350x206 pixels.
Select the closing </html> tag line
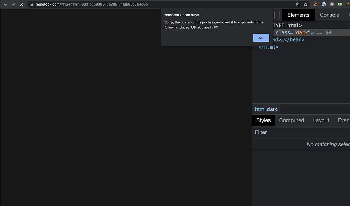pyautogui.click(x=268, y=47)
